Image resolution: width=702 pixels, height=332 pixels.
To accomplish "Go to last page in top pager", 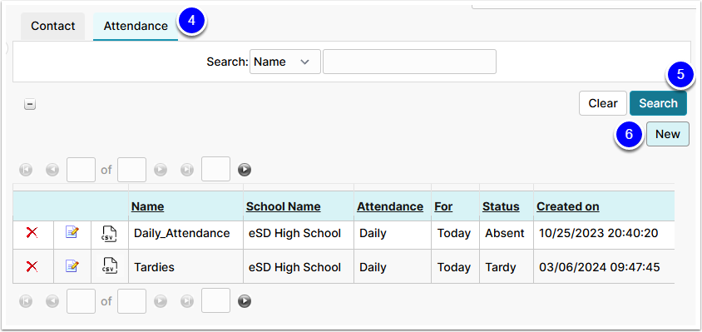I will (187, 170).
